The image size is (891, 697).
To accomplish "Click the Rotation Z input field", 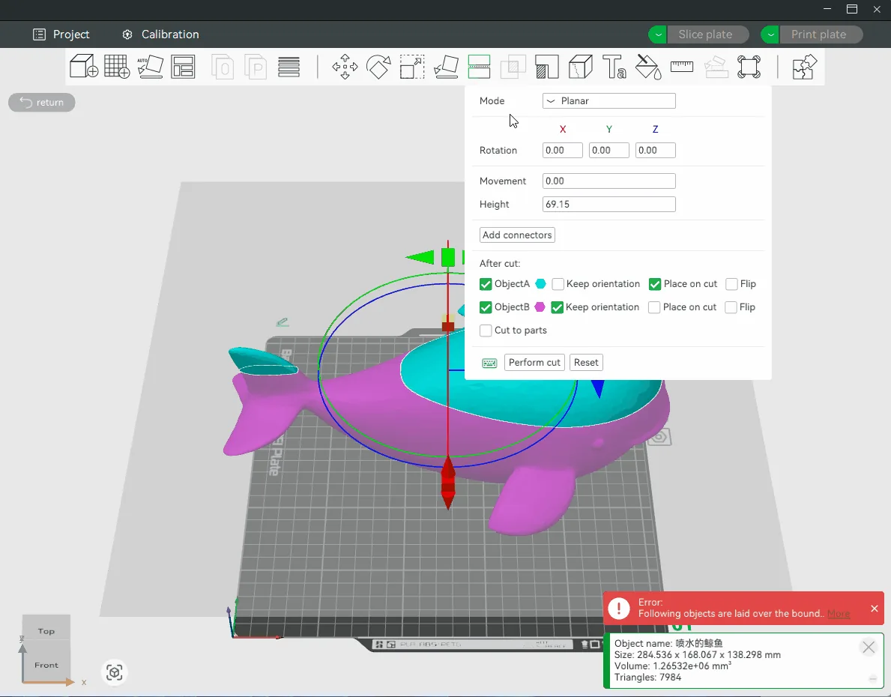I will pyautogui.click(x=655, y=150).
